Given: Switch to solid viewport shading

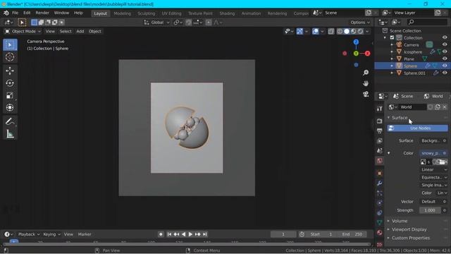Looking at the screenshot, I should point(347,31).
